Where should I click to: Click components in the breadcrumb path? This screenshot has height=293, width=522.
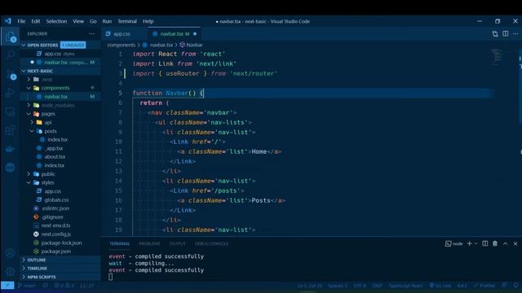tap(122, 45)
